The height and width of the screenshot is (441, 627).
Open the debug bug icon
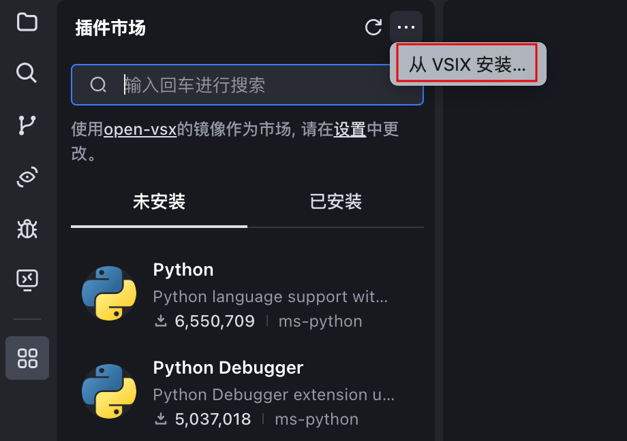pyautogui.click(x=27, y=229)
